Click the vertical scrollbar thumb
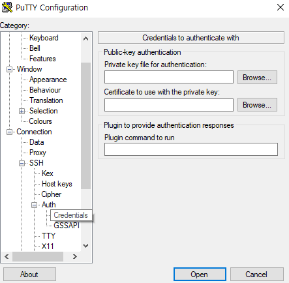Image resolution: width=289 pixels, height=283 pixels. point(86,126)
